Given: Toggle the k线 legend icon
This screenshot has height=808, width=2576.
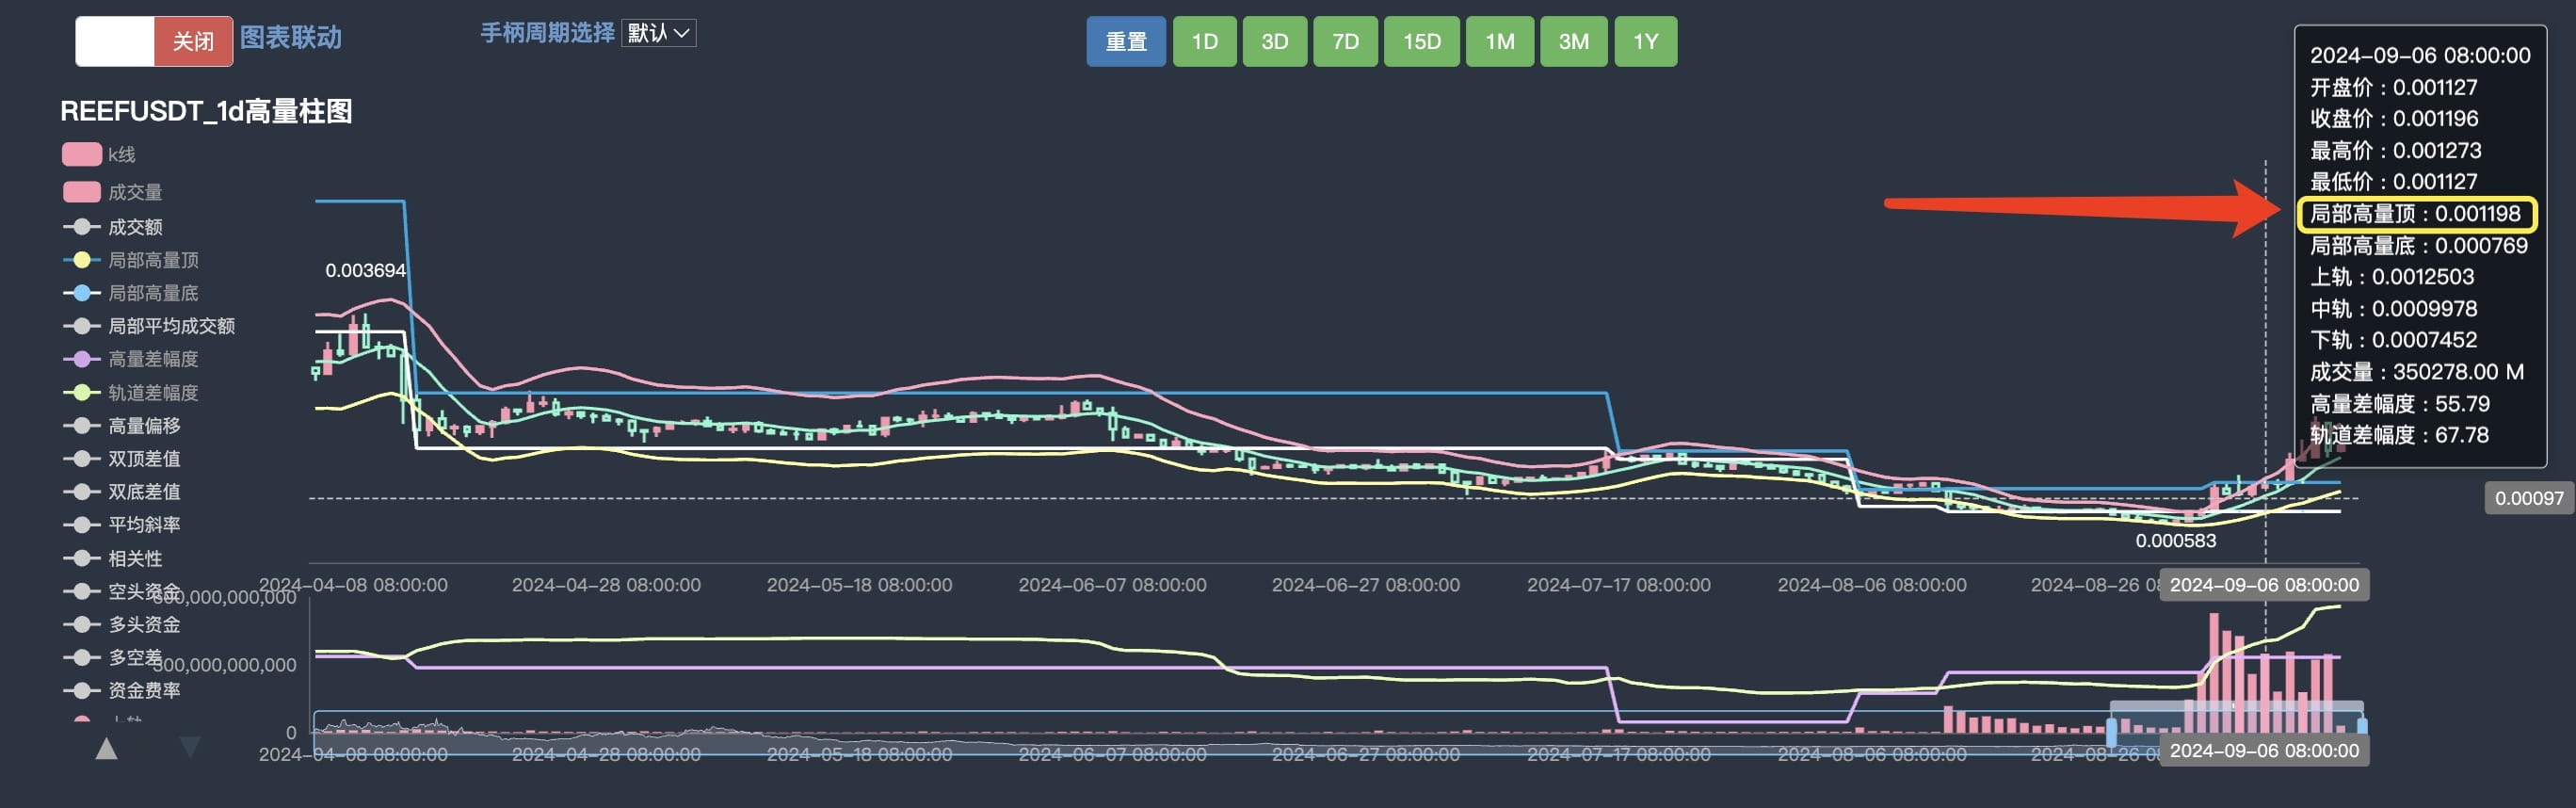Looking at the screenshot, I should pos(81,154).
